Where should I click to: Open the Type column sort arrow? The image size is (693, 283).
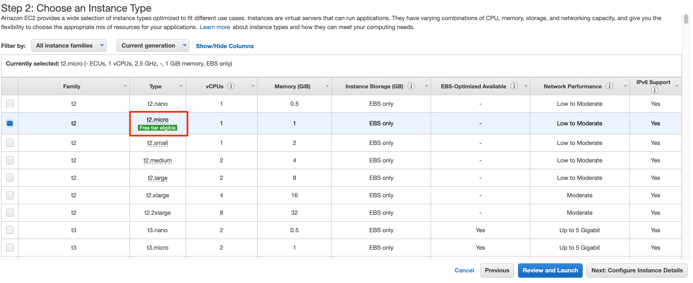pyautogui.click(x=181, y=86)
